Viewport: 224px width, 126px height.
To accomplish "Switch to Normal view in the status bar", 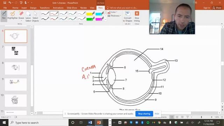I will [x=172, y=117].
